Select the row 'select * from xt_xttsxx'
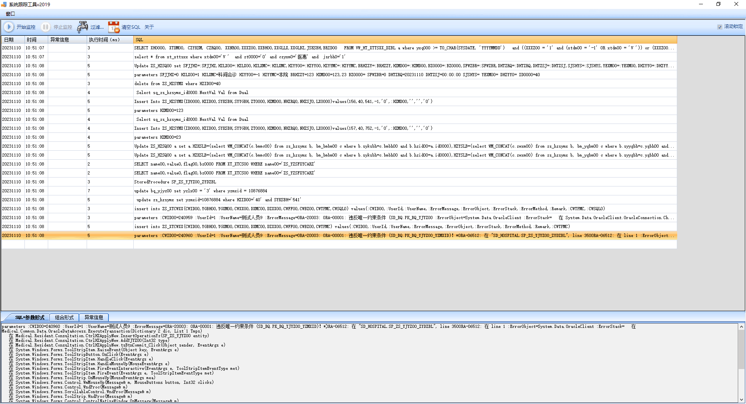The width and height of the screenshot is (746, 404). 339,57
